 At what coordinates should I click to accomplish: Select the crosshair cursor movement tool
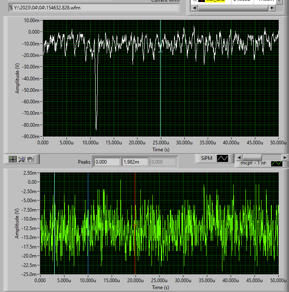(12, 159)
